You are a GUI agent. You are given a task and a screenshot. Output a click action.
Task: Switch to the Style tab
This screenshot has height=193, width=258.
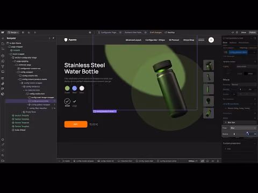pos(225,42)
